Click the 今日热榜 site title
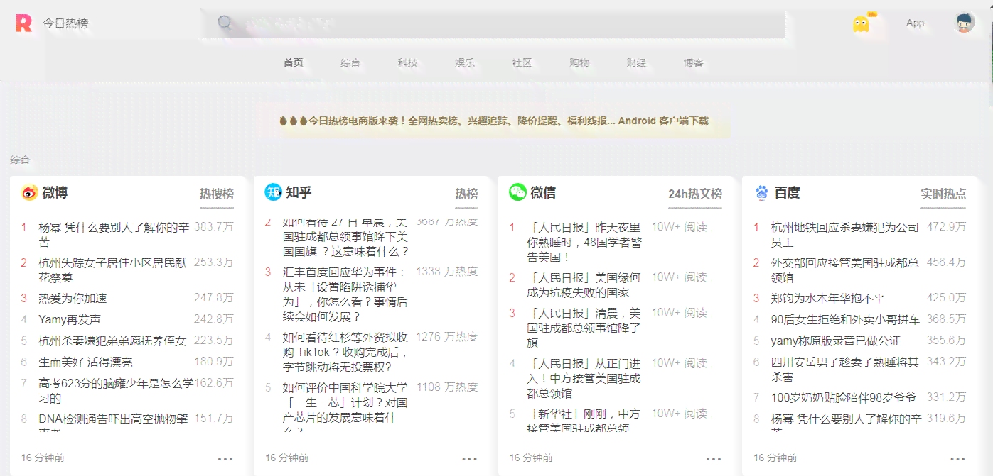Screen dimensions: 993x476 (65, 23)
